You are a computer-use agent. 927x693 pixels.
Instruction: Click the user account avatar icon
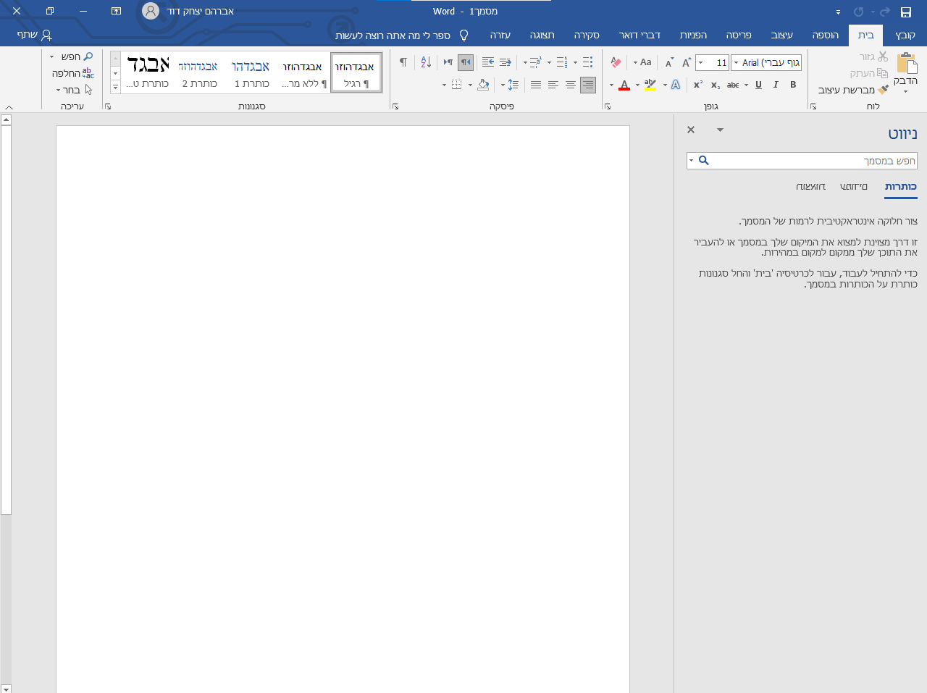tap(151, 11)
